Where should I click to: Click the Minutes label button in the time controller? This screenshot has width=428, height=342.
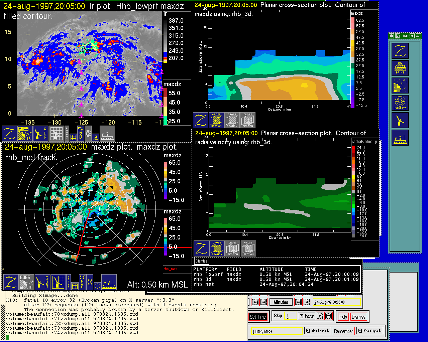(x=281, y=302)
